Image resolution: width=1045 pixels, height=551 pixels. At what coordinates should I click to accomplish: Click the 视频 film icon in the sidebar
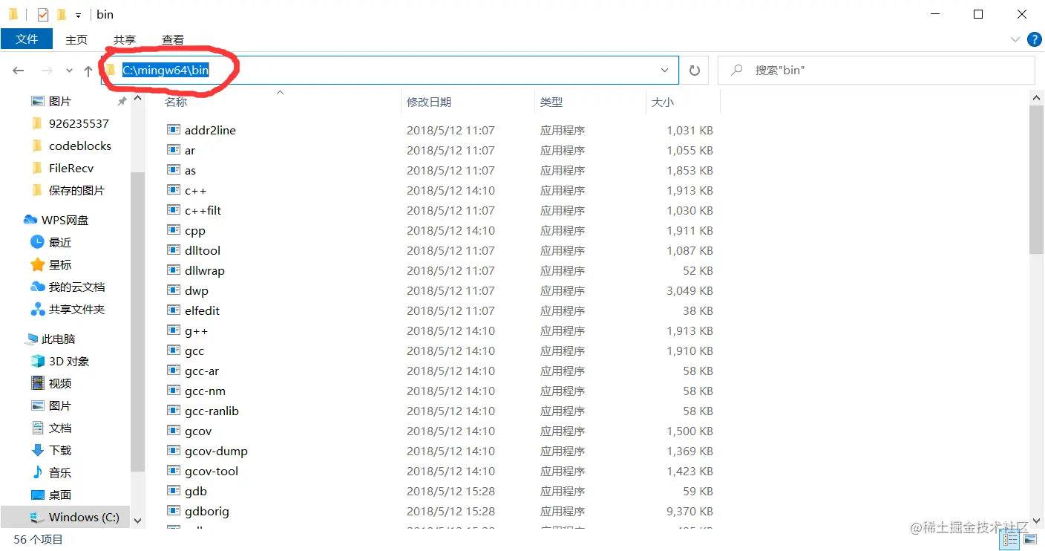tap(37, 383)
